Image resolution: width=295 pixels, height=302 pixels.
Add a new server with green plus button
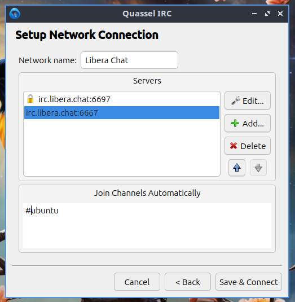[248, 123]
